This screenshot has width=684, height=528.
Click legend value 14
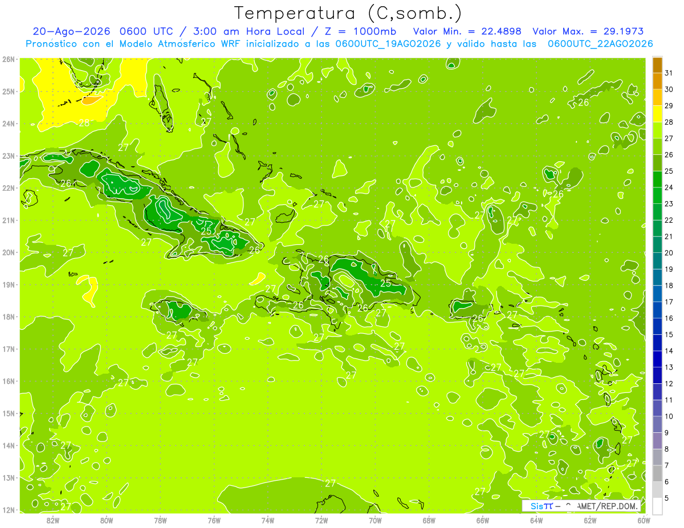[669, 351]
